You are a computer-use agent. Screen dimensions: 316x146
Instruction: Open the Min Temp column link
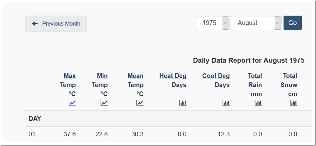(x=100, y=80)
